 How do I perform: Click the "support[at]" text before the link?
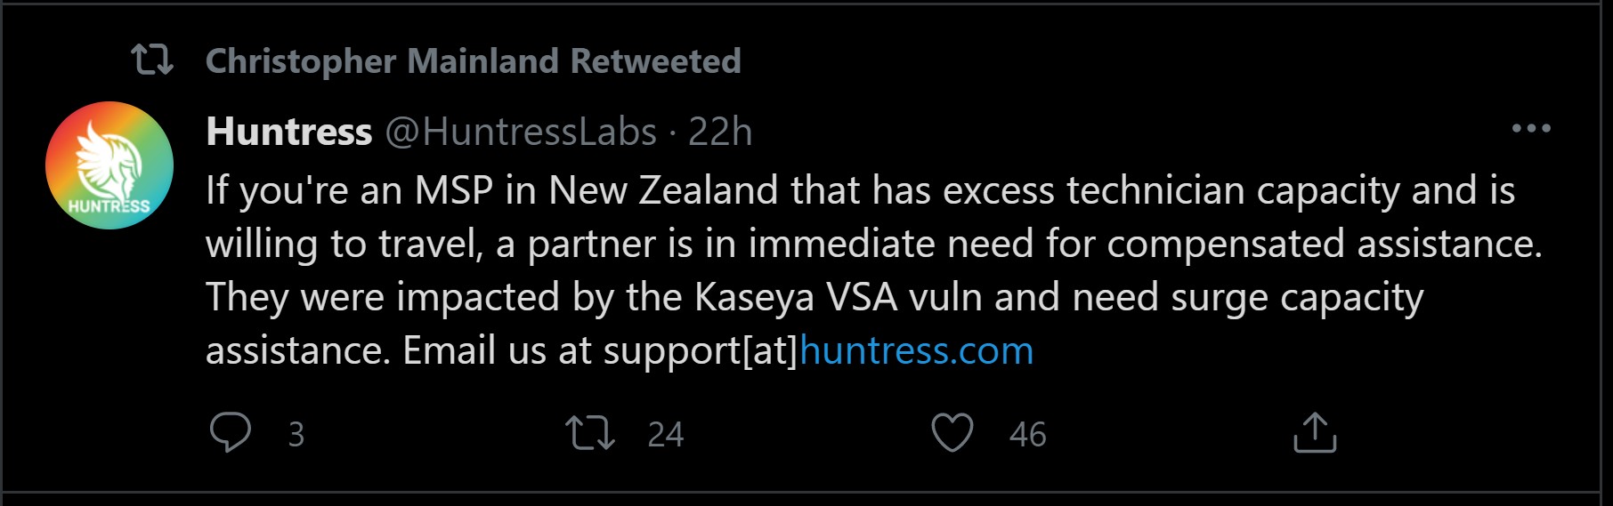click(x=701, y=351)
